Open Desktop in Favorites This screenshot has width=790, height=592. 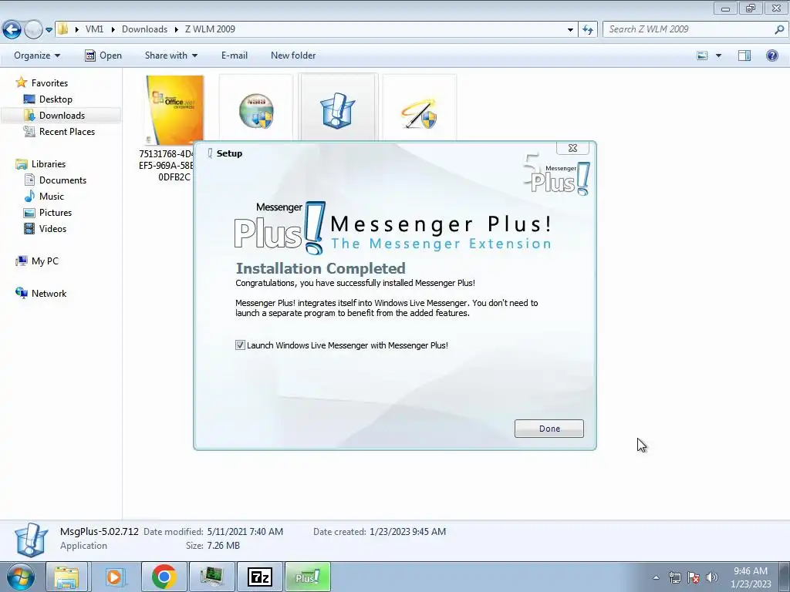coord(56,99)
